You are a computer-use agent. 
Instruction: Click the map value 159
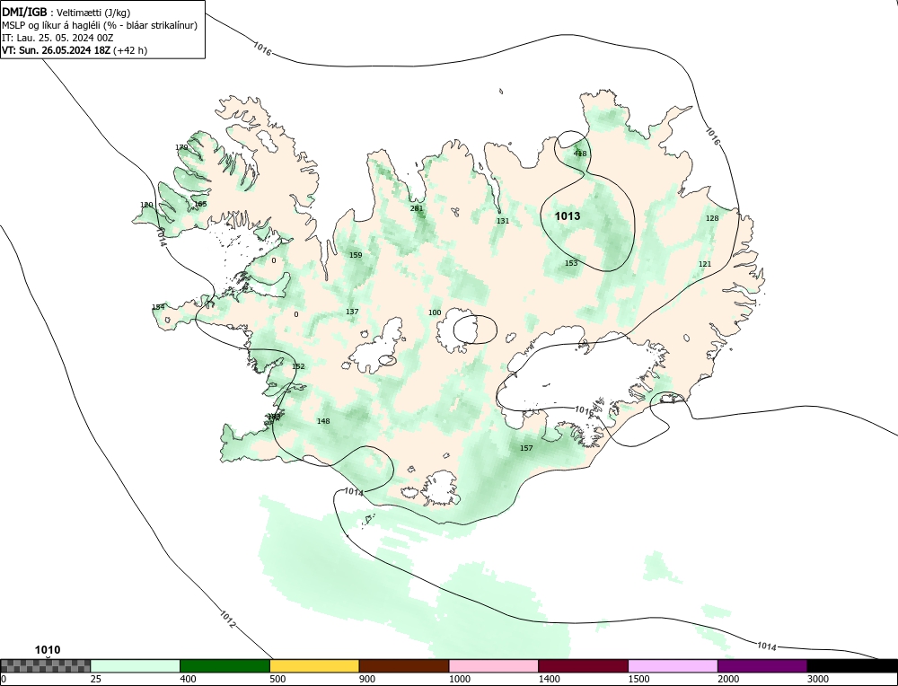coord(356,255)
